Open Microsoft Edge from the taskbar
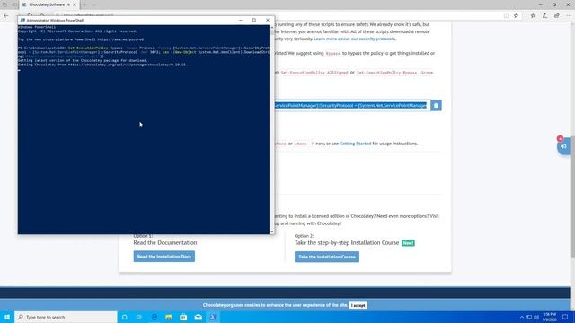 pyautogui.click(x=154, y=317)
